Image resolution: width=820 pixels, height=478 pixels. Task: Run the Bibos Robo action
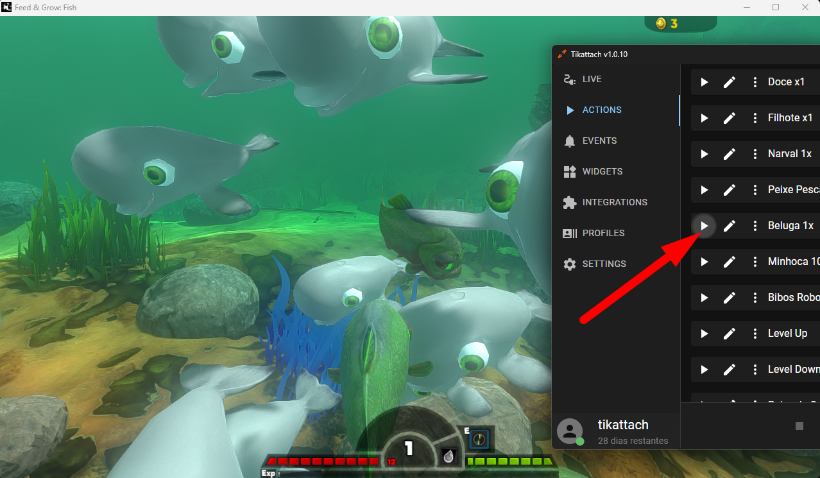(705, 298)
